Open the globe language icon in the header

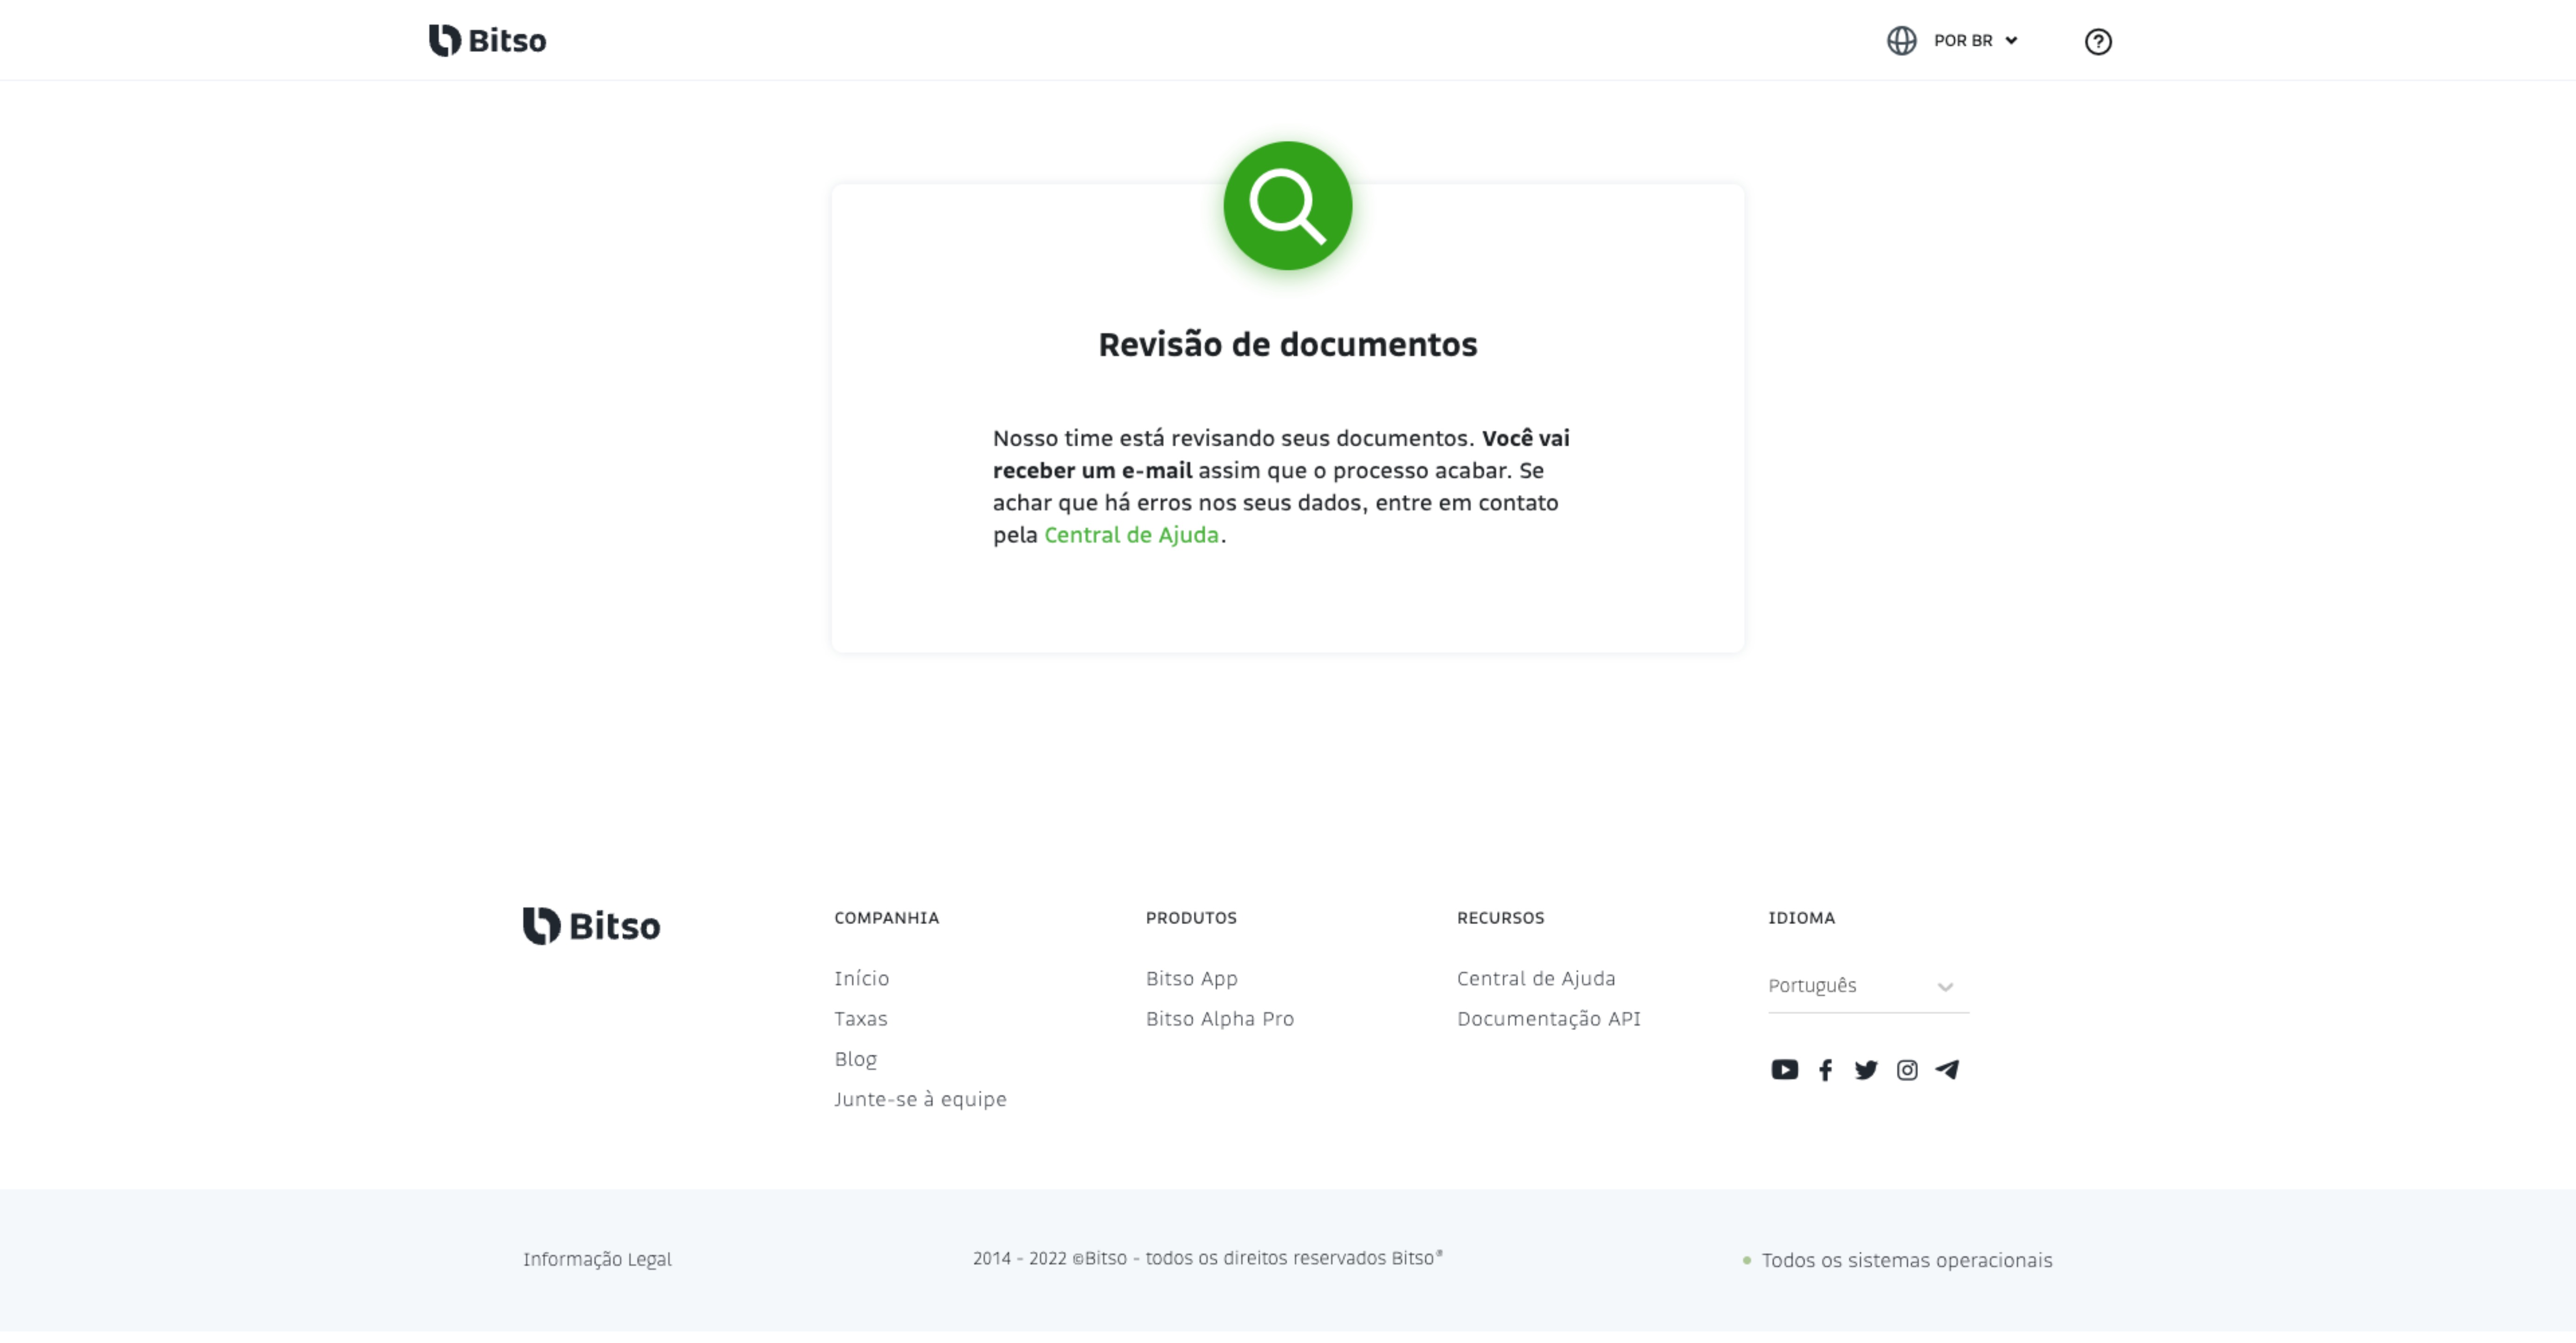1901,41
